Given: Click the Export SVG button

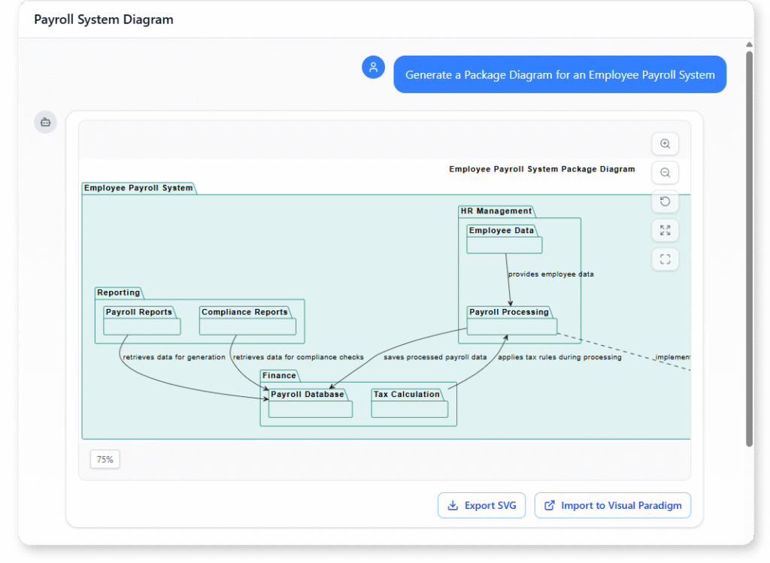Looking at the screenshot, I should click(x=481, y=505).
